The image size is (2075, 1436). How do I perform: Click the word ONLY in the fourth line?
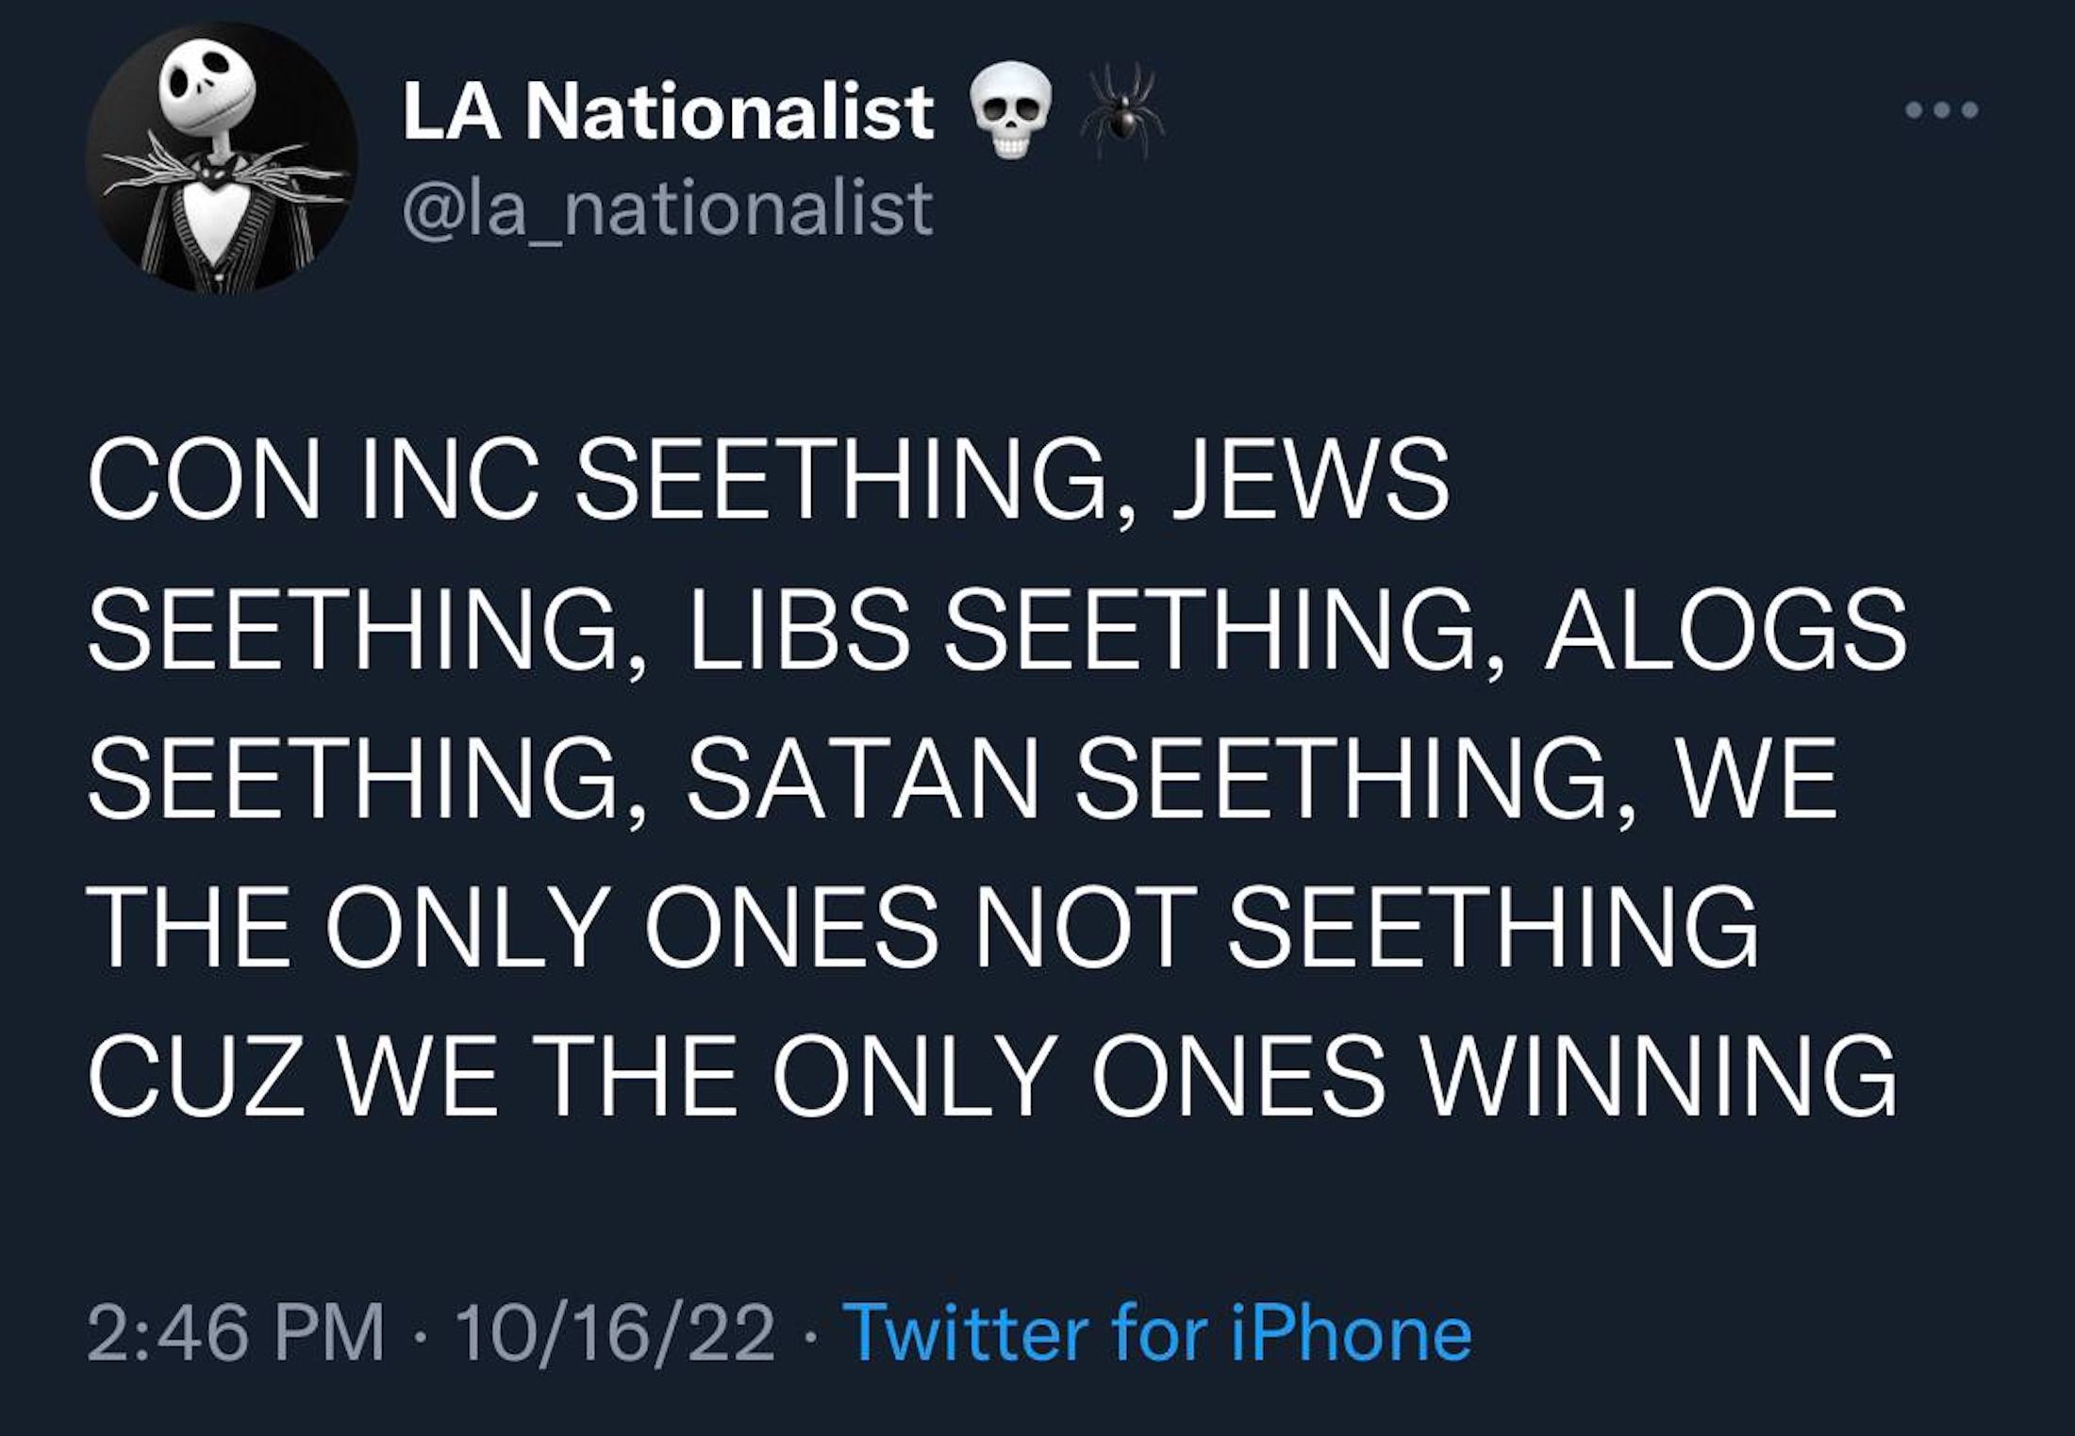(468, 926)
